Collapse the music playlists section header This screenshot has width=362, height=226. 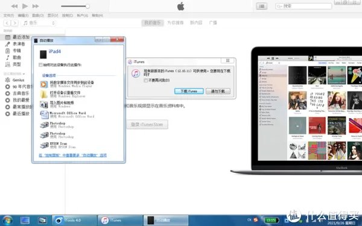(14, 74)
